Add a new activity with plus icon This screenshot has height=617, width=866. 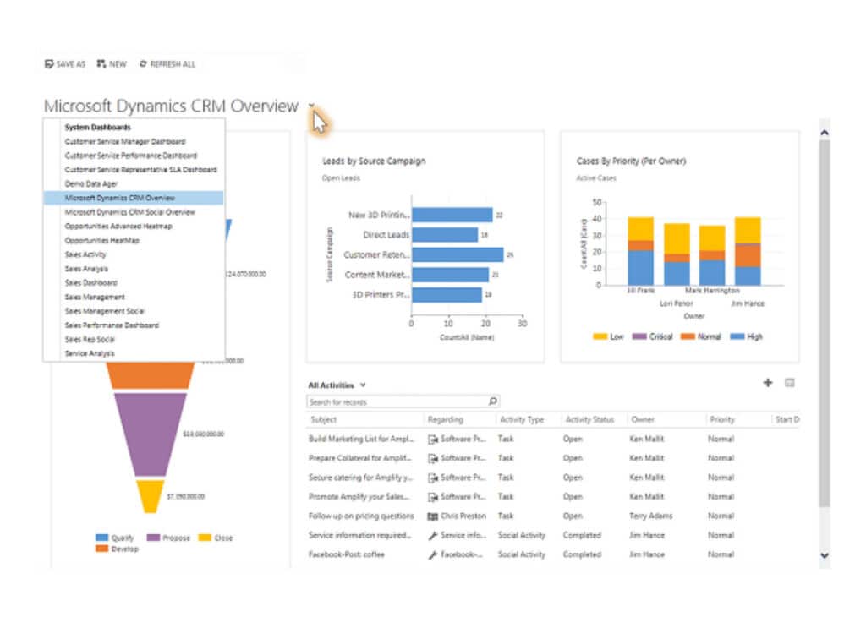(x=768, y=382)
